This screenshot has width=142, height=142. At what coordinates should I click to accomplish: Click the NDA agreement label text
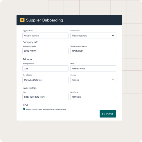pyautogui.click(x=46, y=109)
